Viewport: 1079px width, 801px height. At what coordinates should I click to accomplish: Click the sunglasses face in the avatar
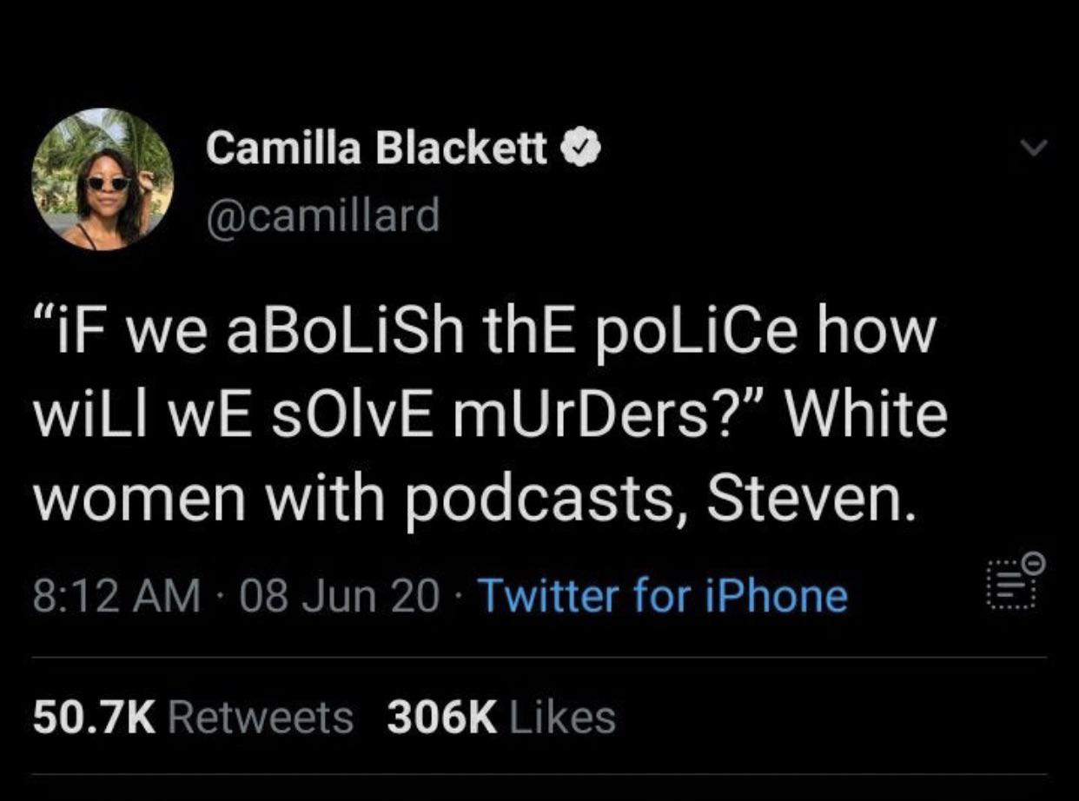pyautogui.click(x=109, y=185)
